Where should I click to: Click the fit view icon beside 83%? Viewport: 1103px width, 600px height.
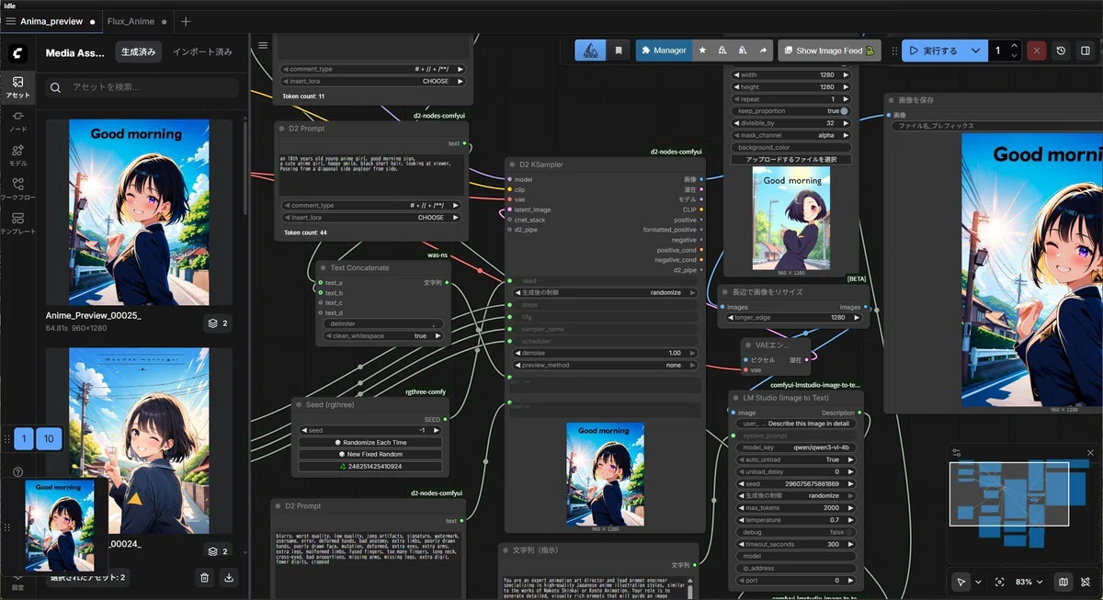click(x=1000, y=582)
